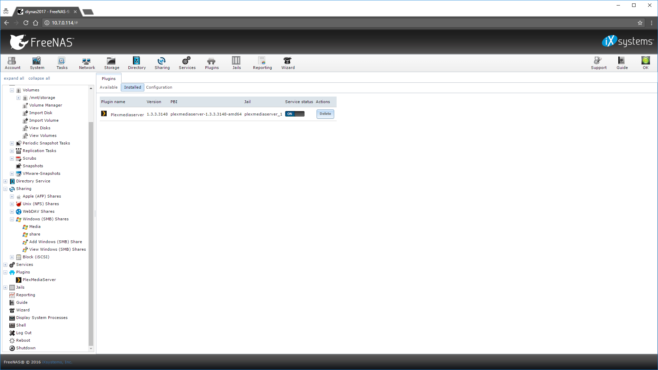658x370 pixels.
Task: Click Log Out in sidebar
Action: [x=24, y=333]
